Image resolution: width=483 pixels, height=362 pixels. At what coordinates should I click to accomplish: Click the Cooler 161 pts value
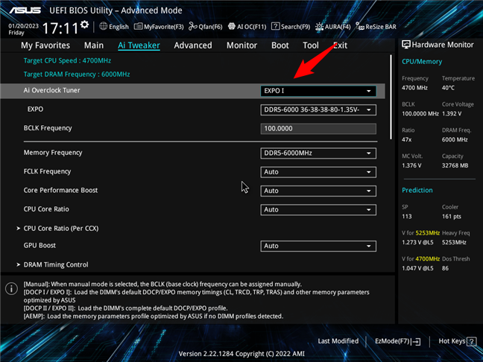(x=452, y=217)
